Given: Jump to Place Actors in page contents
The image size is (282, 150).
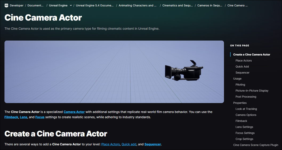Looking at the screenshot, I should click(244, 60).
